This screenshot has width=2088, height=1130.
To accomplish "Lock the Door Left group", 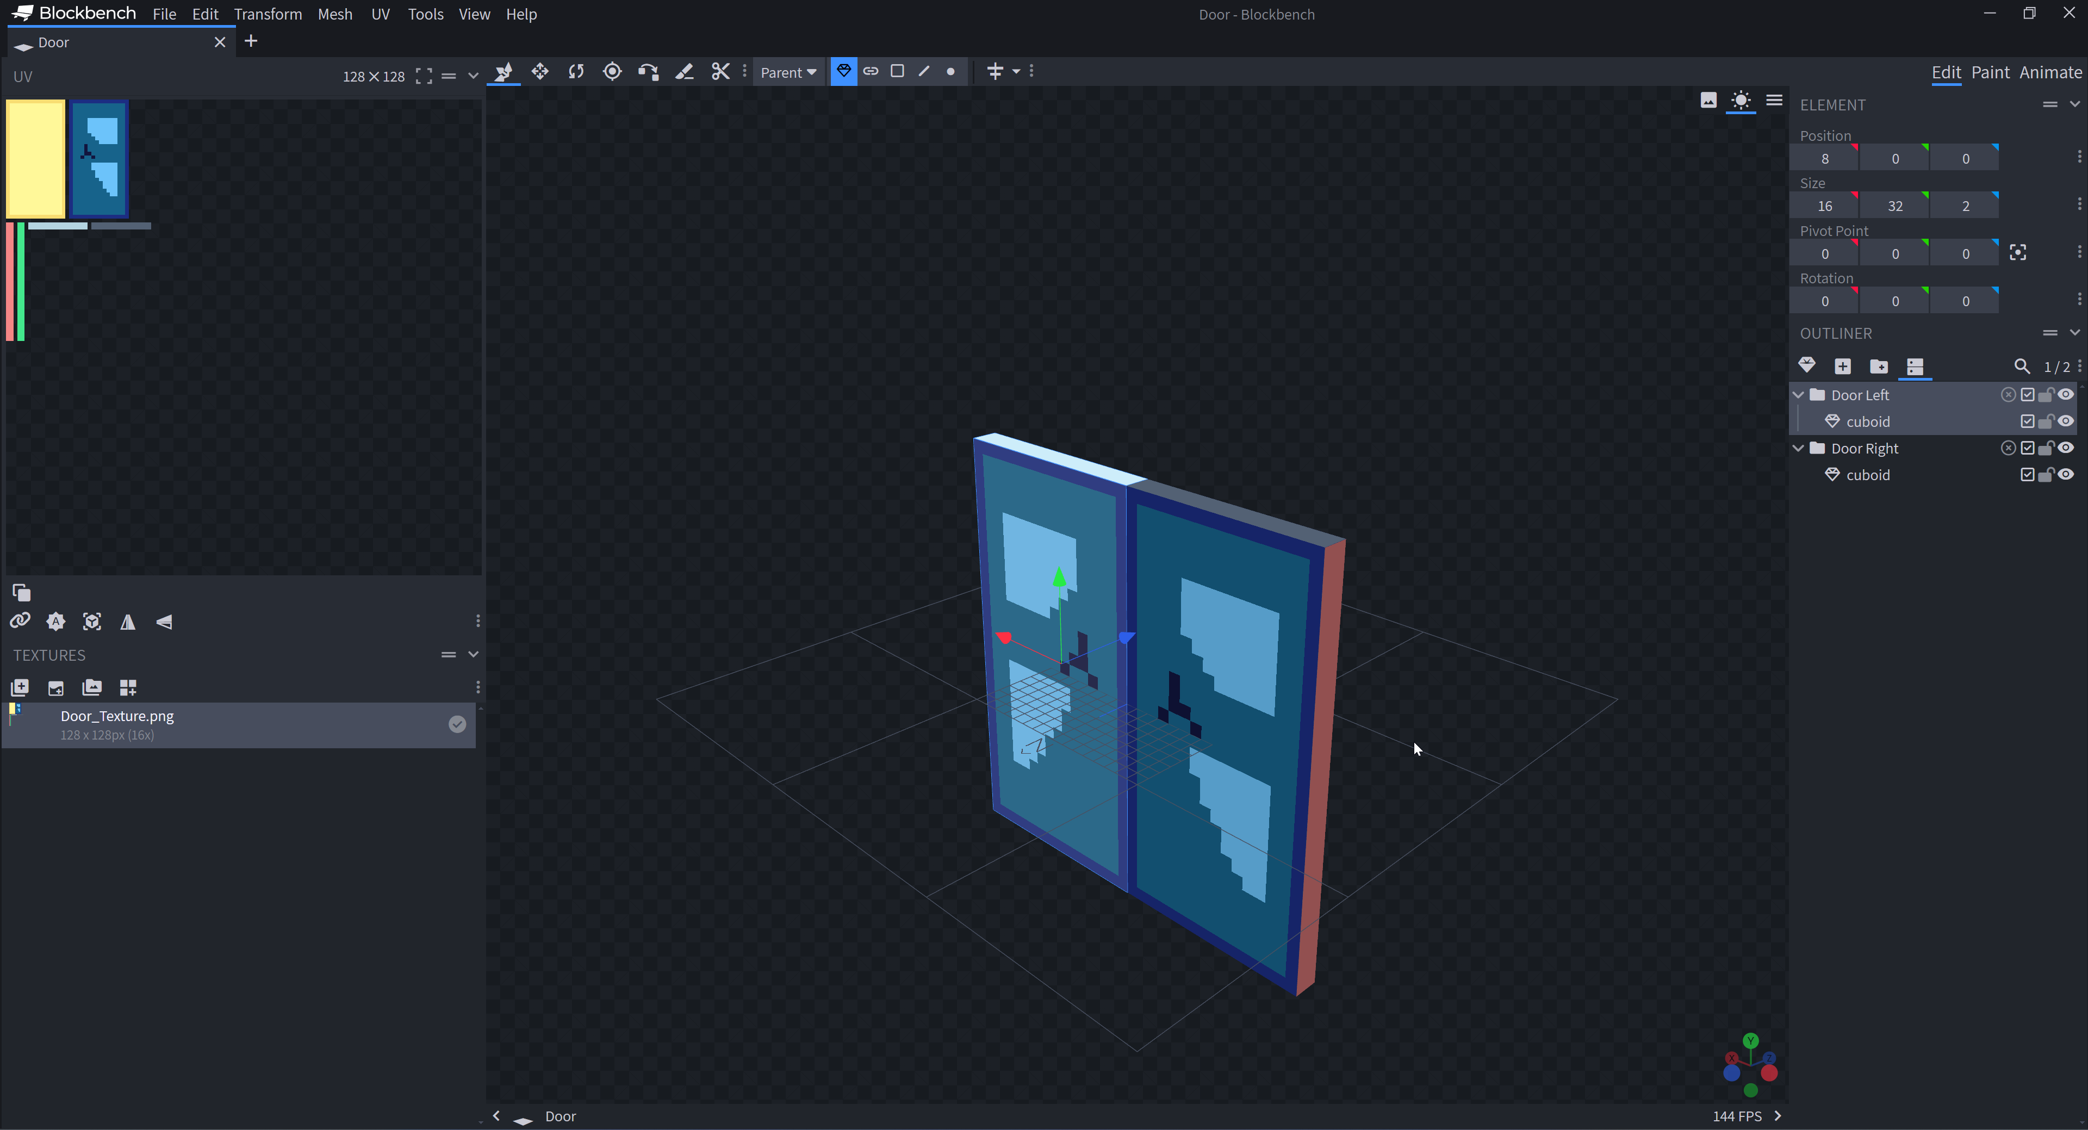I will (2047, 395).
